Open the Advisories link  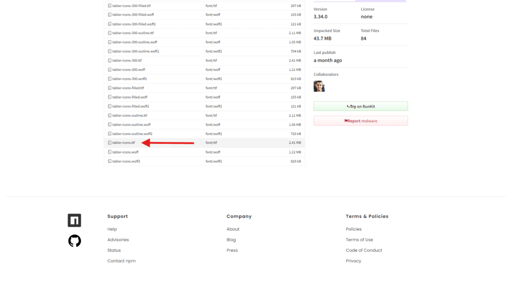coord(118,240)
